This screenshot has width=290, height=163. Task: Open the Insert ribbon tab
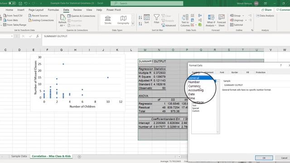(x=21, y=10)
